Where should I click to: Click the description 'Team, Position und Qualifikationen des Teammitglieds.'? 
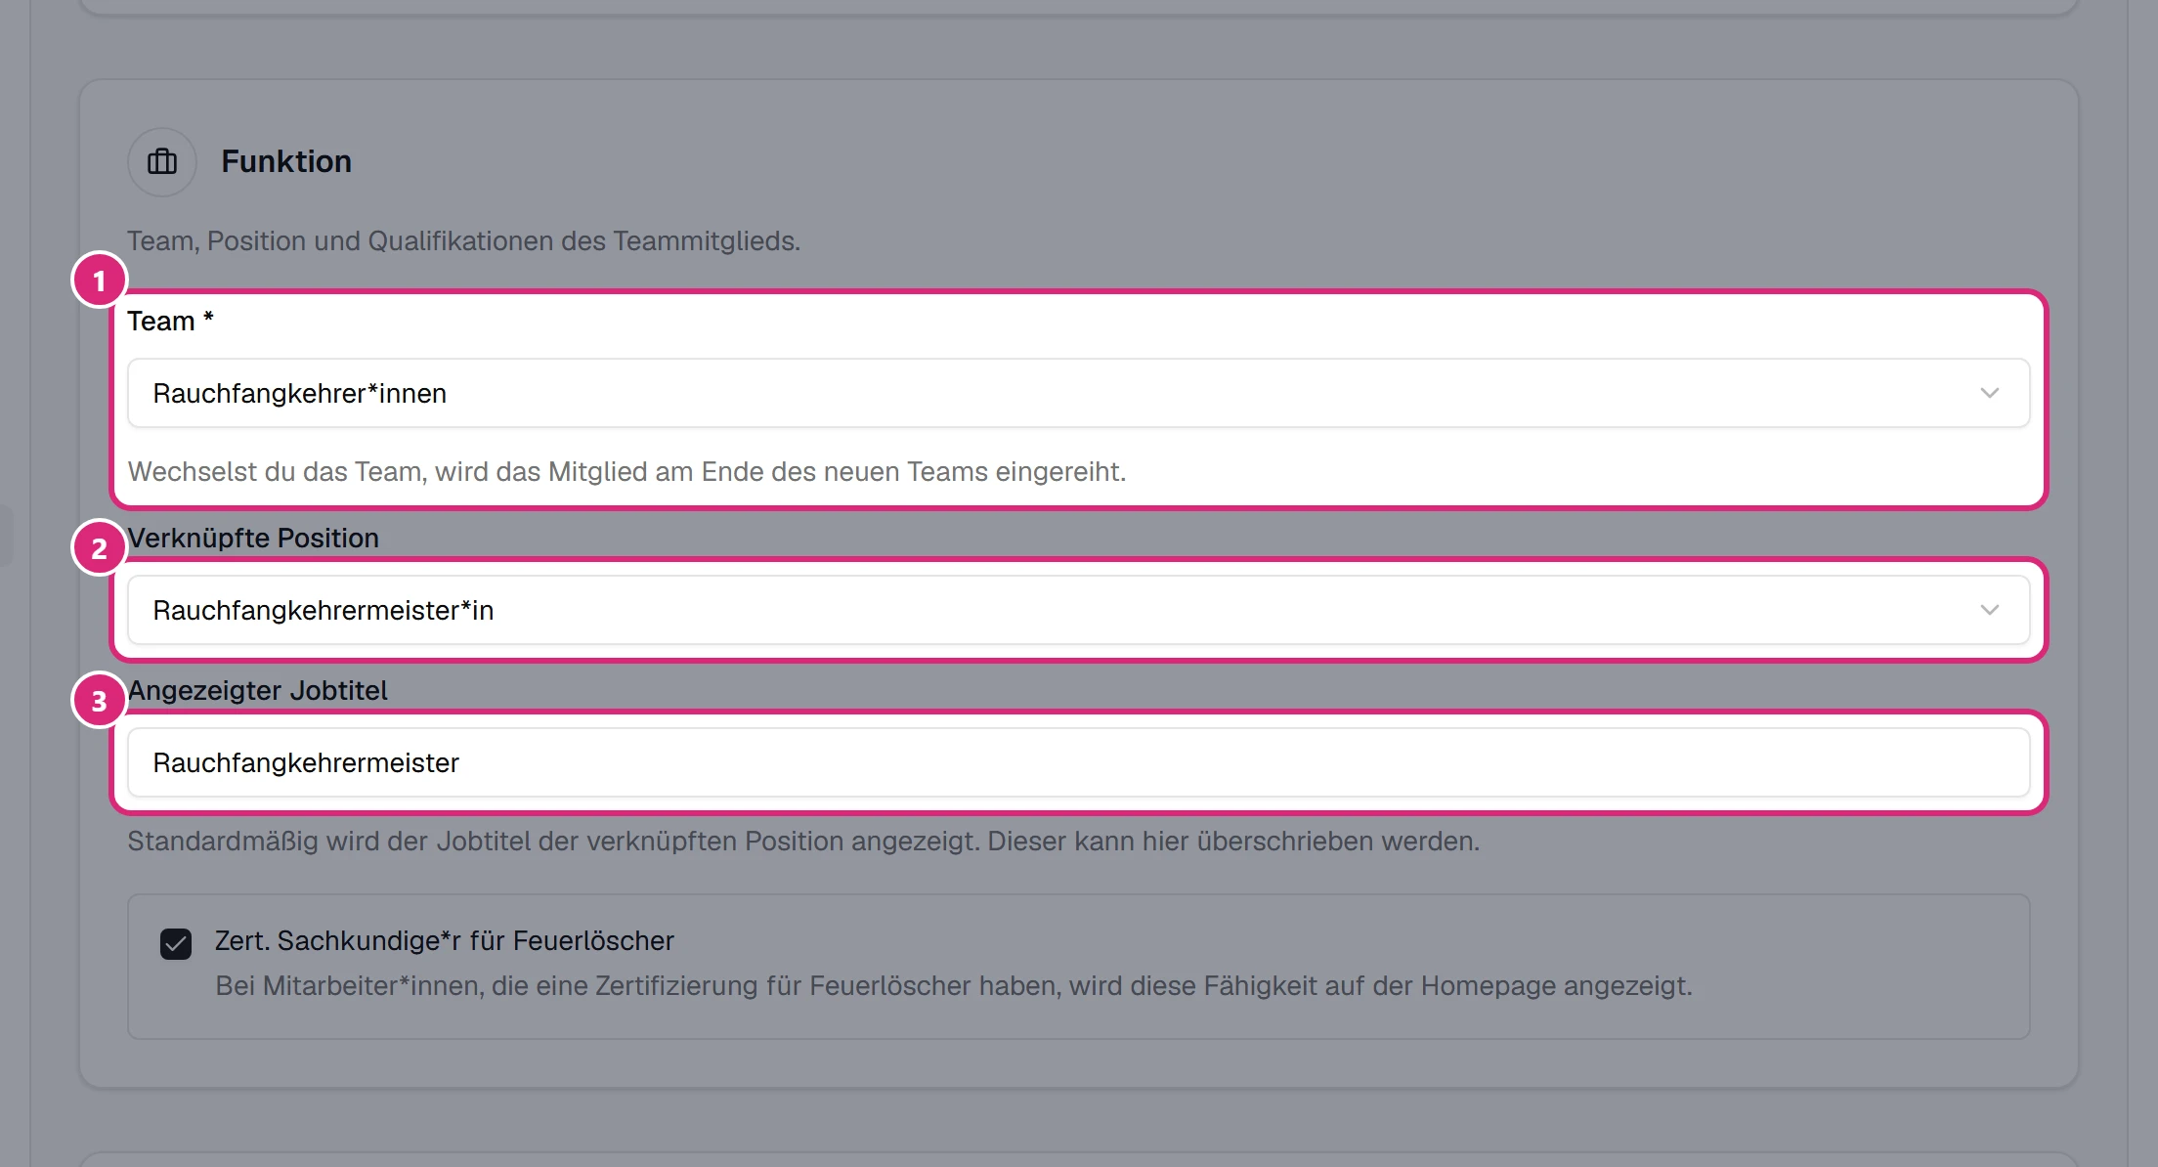(x=463, y=240)
